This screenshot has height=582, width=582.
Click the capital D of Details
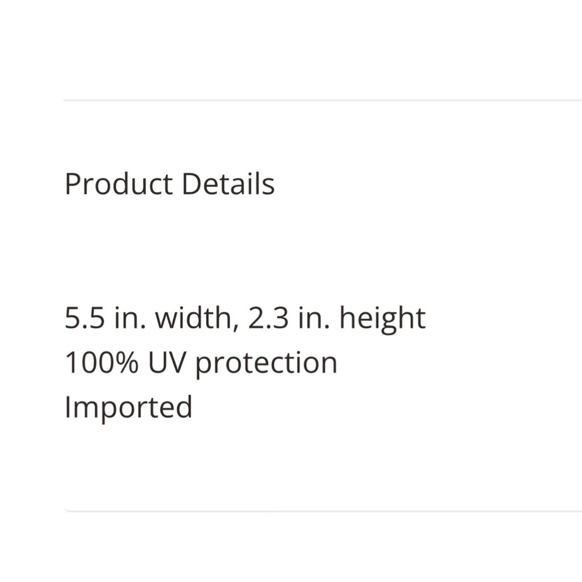[x=191, y=184]
